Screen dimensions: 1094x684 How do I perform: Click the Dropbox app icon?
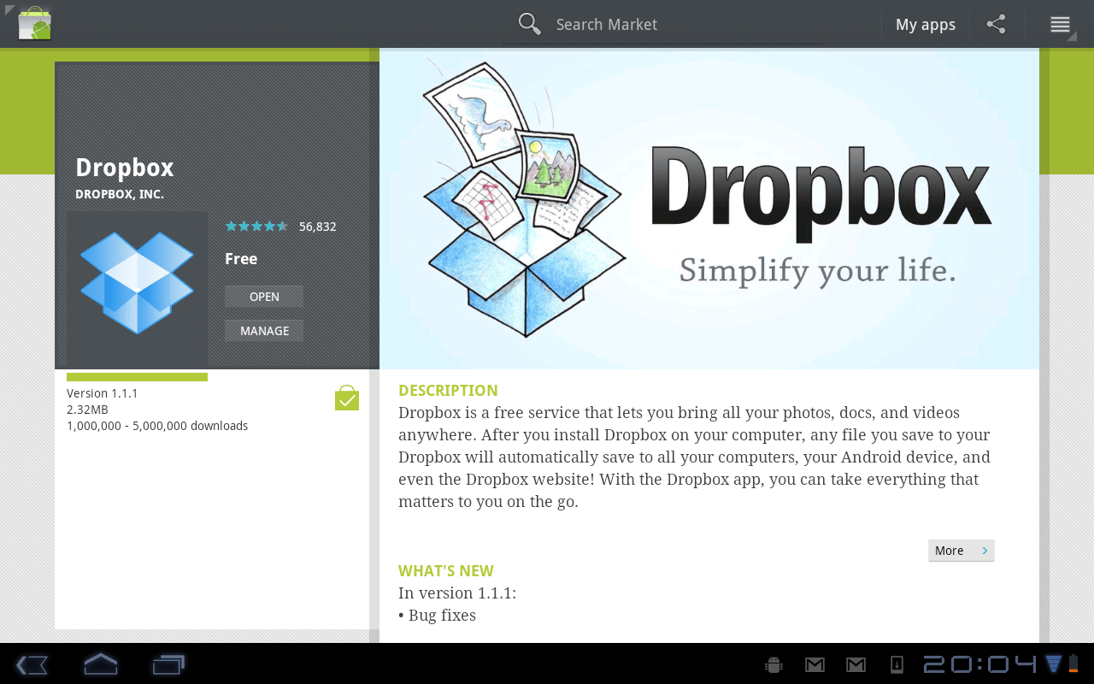click(137, 283)
